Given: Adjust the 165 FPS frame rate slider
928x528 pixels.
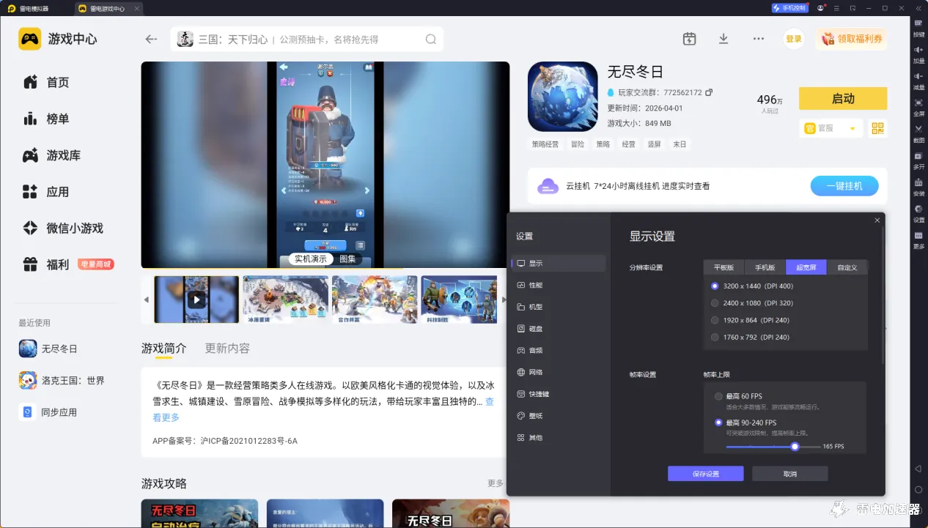Looking at the screenshot, I should [795, 446].
